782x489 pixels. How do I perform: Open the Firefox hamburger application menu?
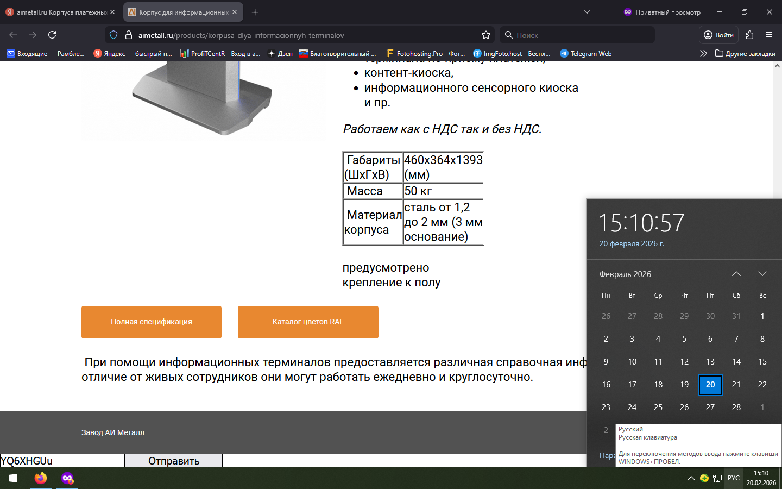coord(769,35)
